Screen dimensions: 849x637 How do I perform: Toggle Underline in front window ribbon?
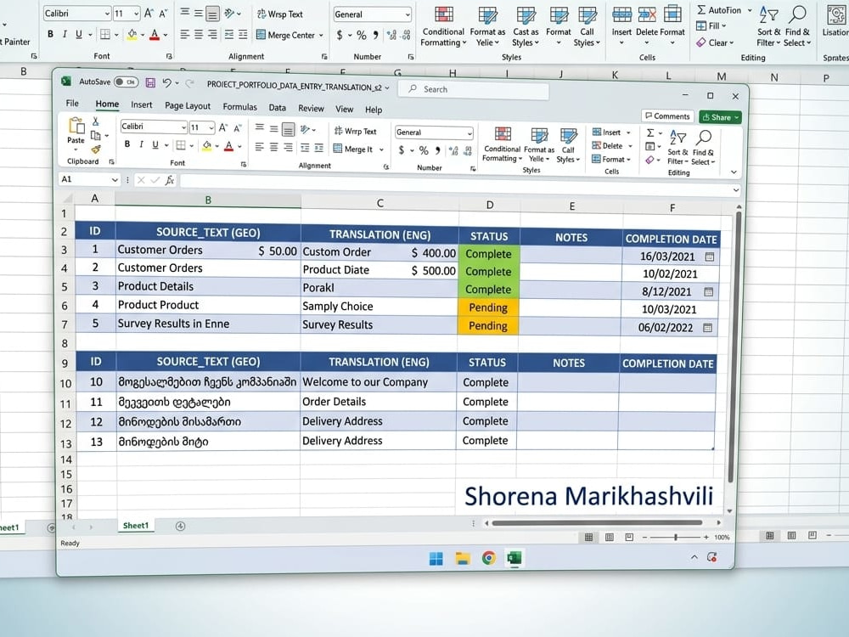click(155, 144)
